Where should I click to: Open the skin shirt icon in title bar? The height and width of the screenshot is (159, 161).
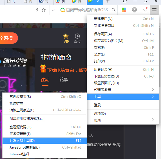125,1
